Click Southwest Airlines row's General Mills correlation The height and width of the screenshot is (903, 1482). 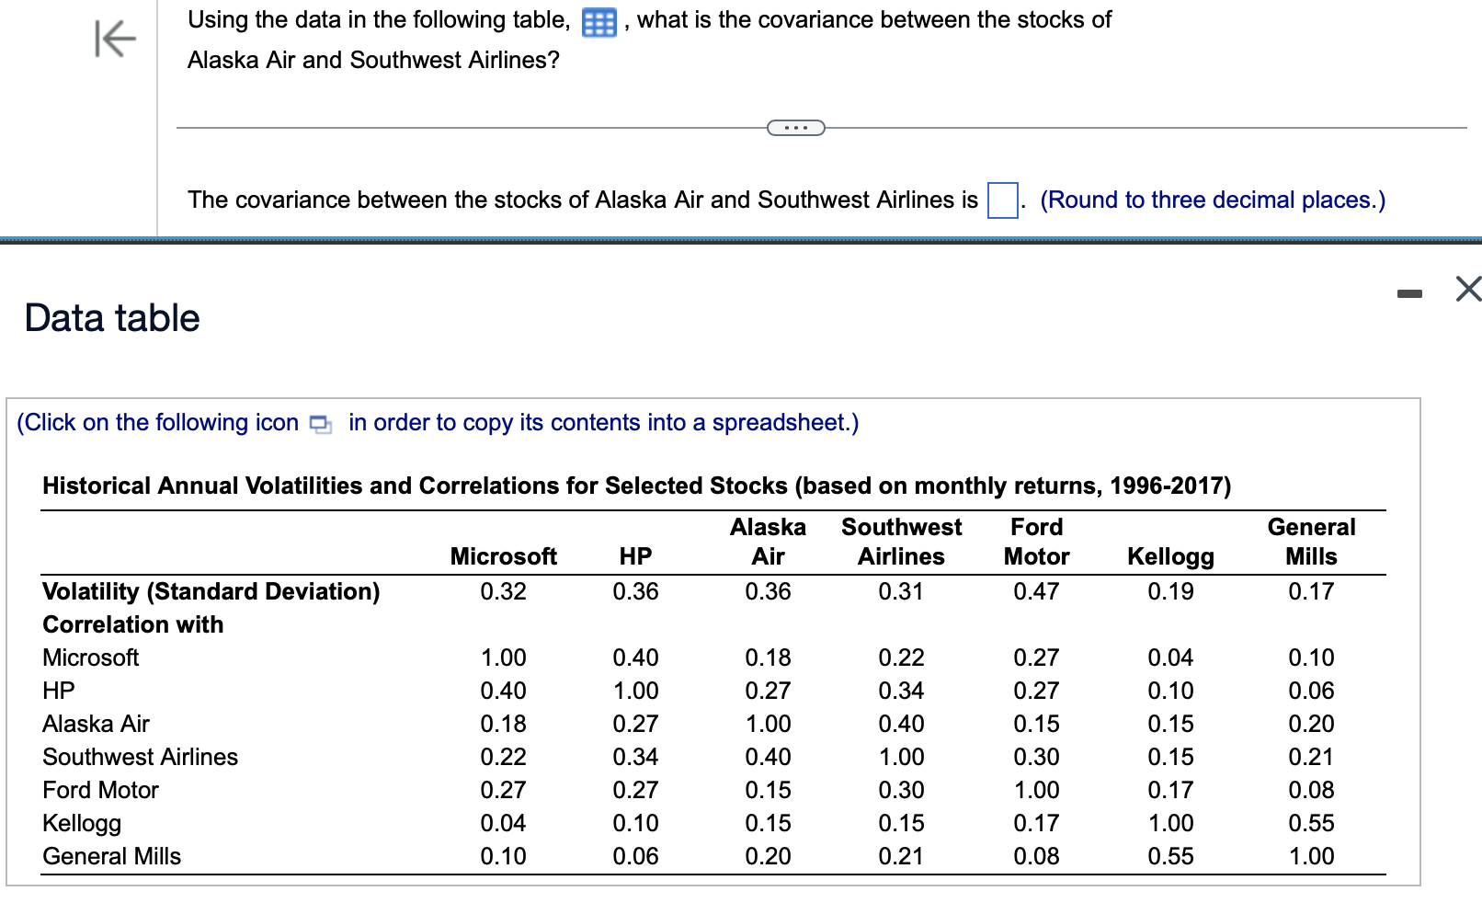1311,757
